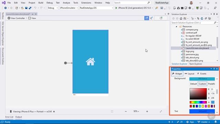Open the iPhoneSimulator platform dropdown
This screenshot has height=124, width=220.
[69, 8]
